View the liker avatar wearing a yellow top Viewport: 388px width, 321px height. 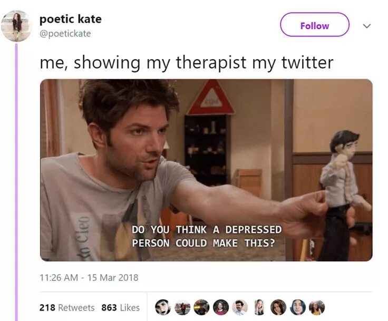(x=317, y=307)
